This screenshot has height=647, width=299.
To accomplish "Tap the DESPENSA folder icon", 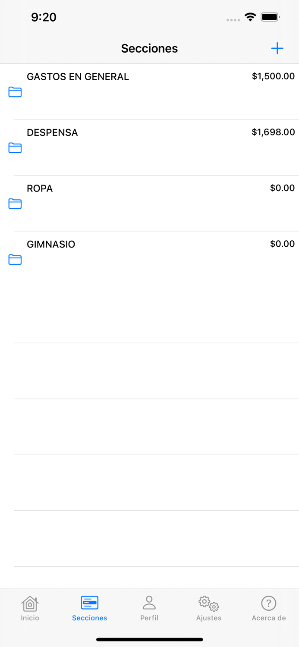I will pos(15,148).
